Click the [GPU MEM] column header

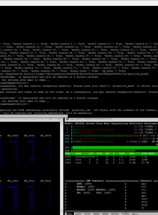[x=148, y=154]
